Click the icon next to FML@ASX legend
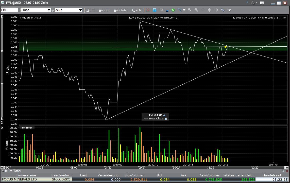 (x=164, y=115)
